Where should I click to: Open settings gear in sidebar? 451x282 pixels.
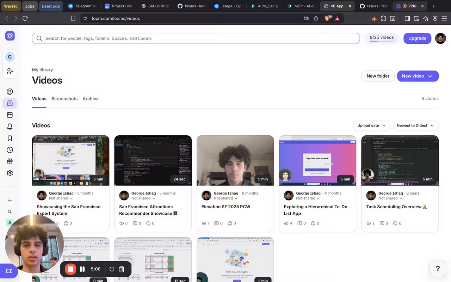pyautogui.click(x=10, y=173)
